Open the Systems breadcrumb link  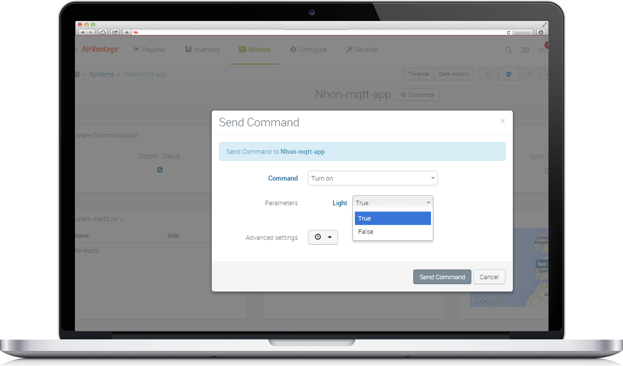[101, 74]
